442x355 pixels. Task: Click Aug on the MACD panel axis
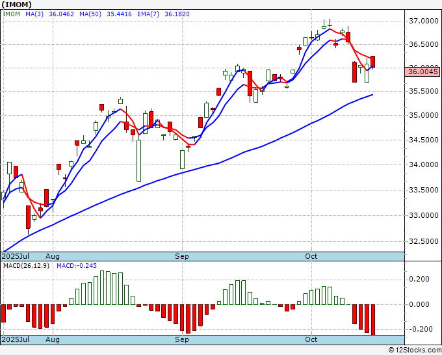pos(53,339)
